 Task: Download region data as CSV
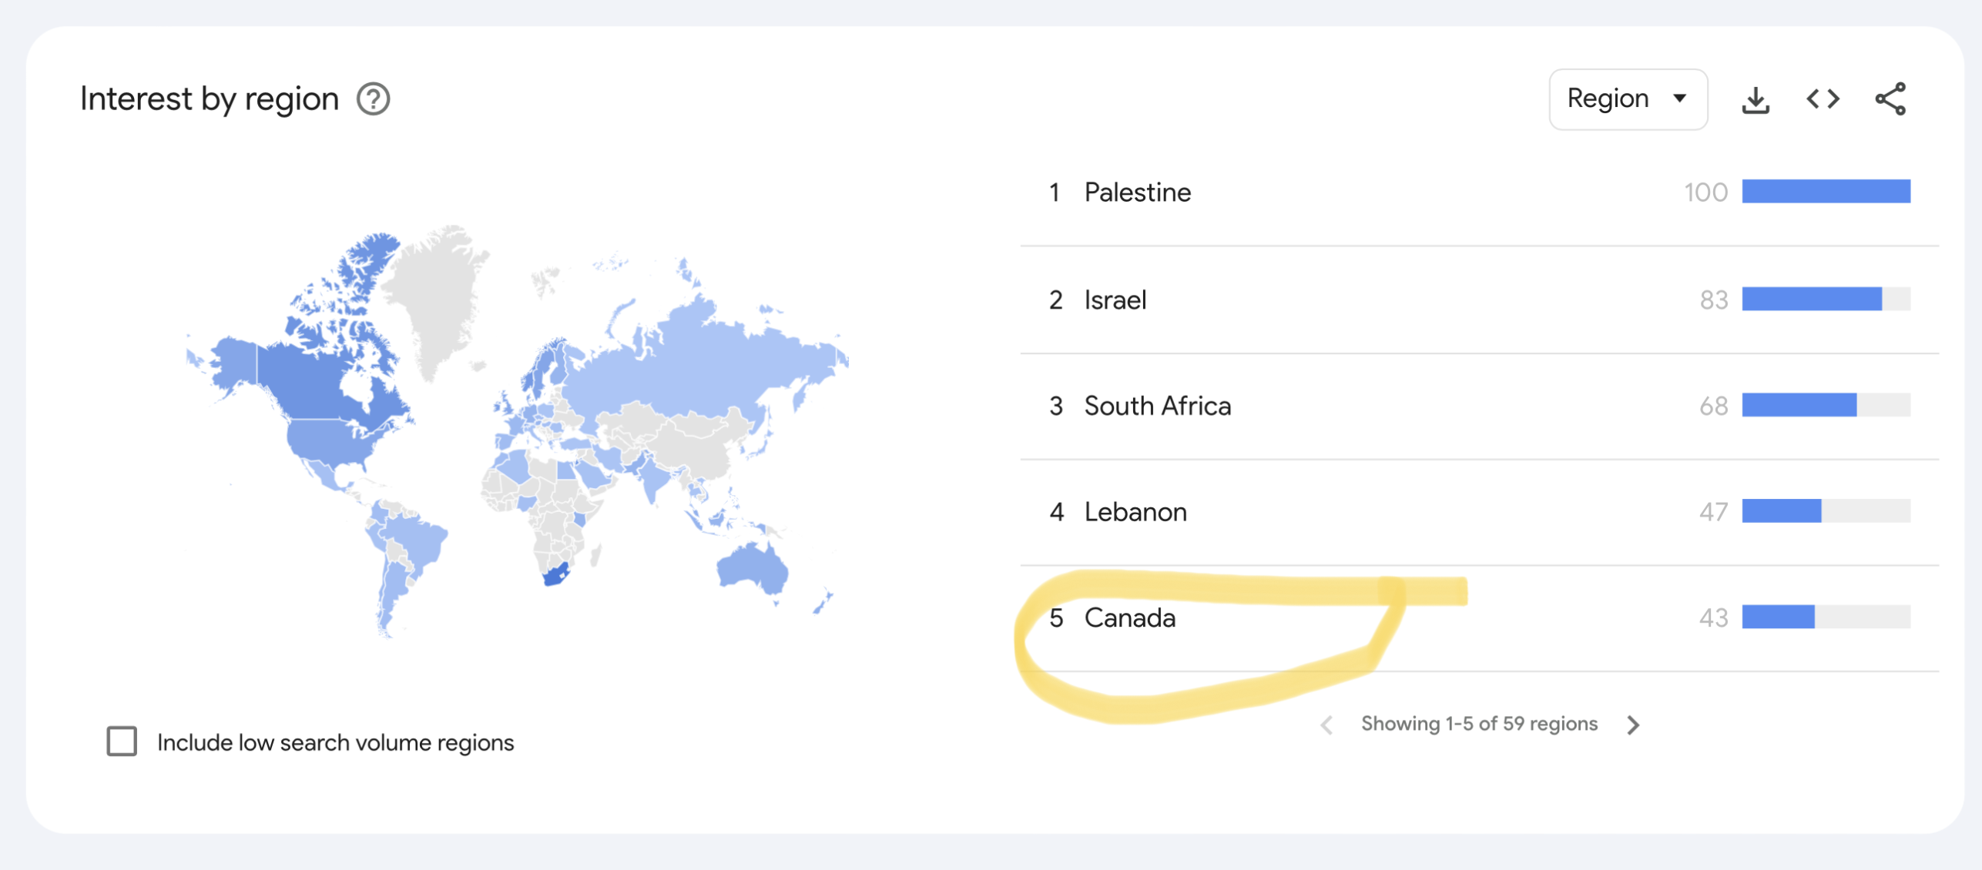(1756, 100)
